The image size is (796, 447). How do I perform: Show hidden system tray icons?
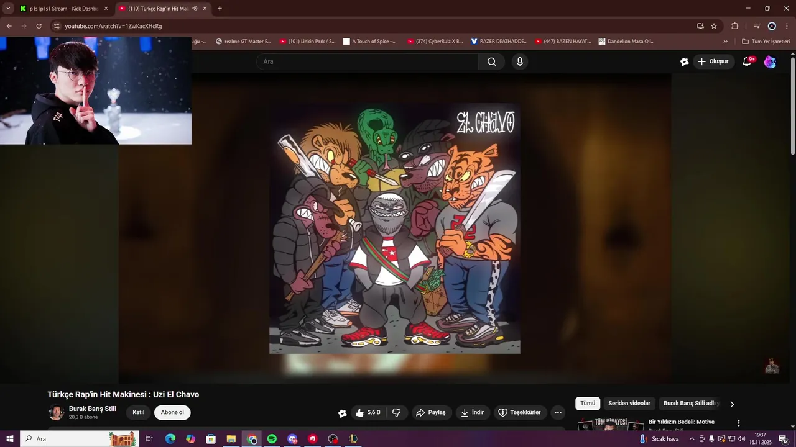[x=692, y=439]
